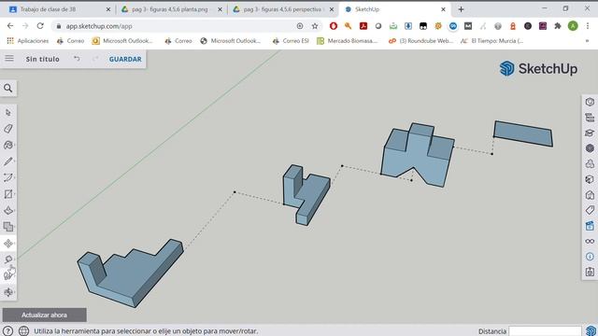Image resolution: width=598 pixels, height=336 pixels.
Task: Open a new browser tab
Action: click(461, 9)
